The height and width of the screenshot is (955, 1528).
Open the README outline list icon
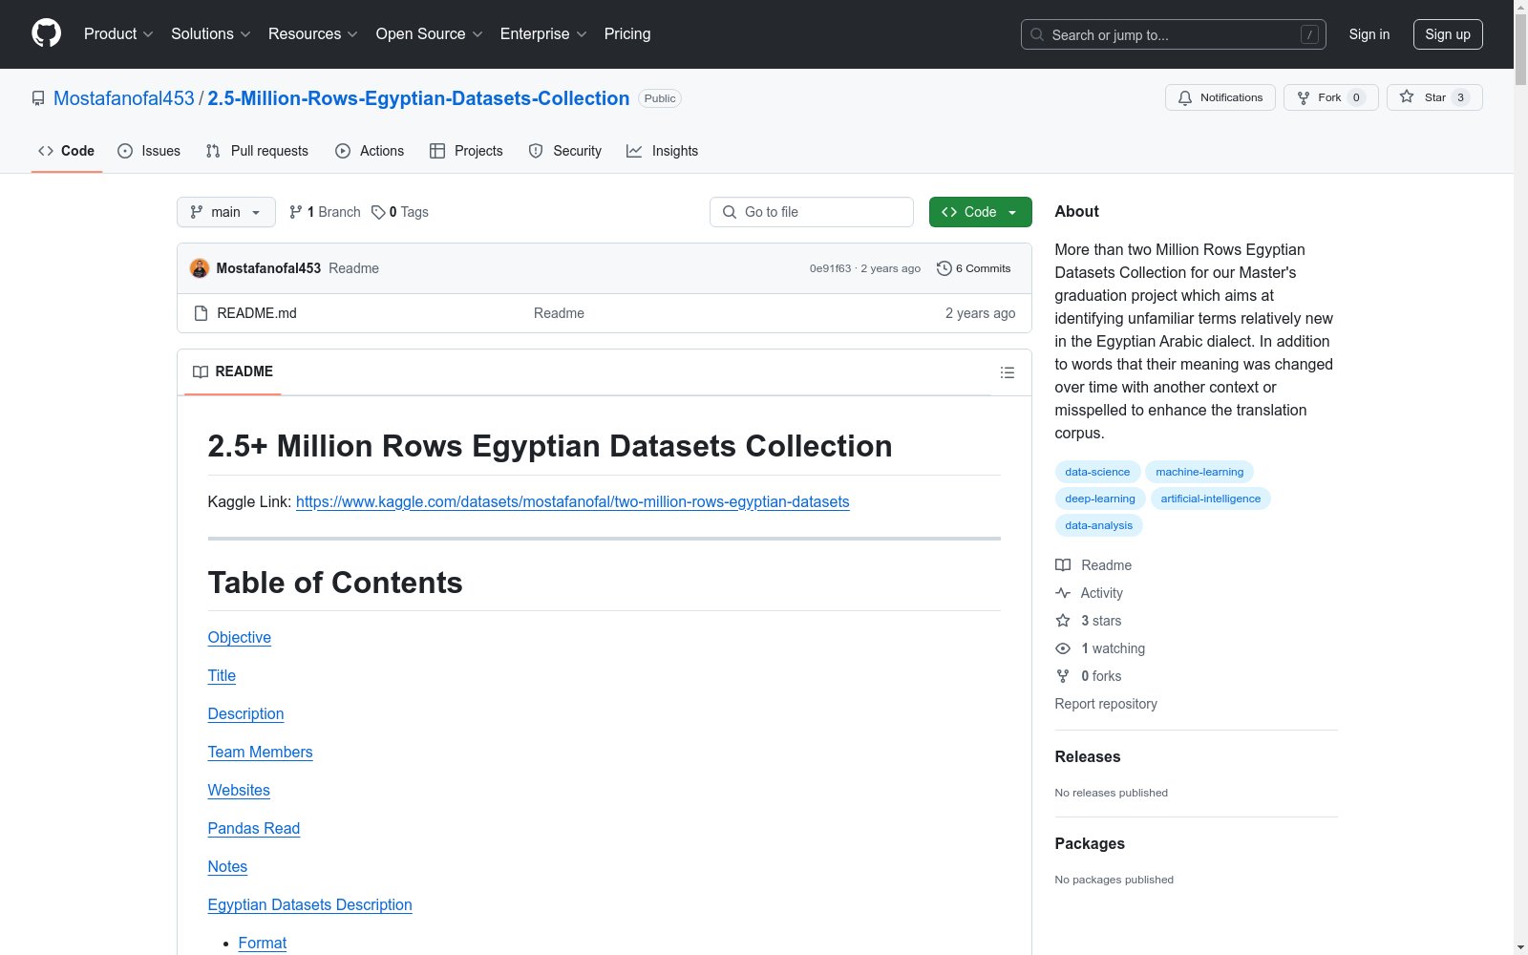(1008, 372)
